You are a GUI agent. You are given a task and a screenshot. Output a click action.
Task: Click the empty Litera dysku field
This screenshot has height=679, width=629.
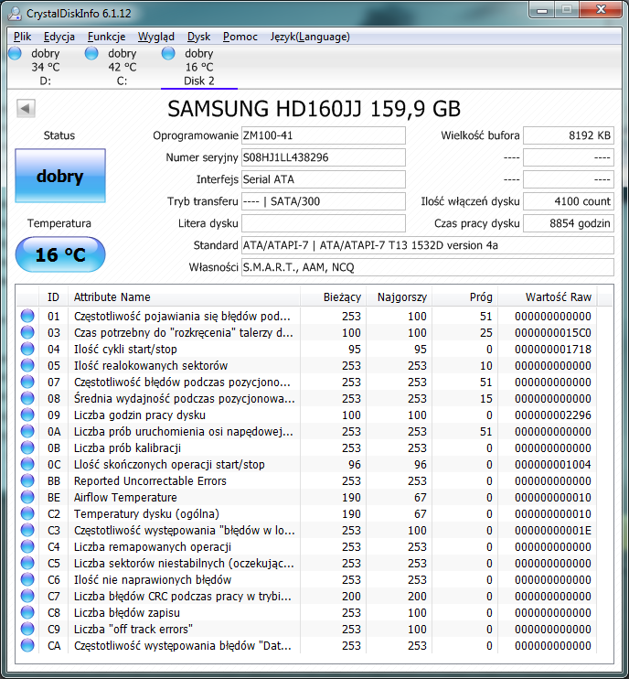tap(323, 223)
